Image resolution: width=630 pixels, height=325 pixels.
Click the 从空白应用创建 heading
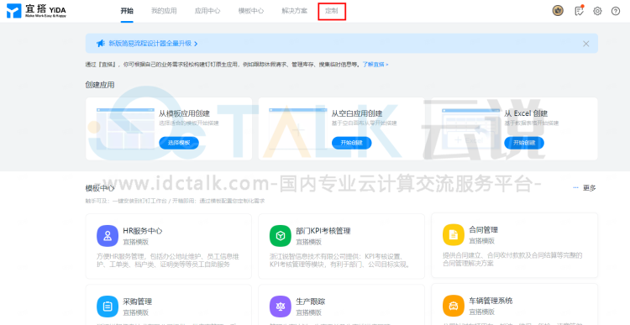357,113
